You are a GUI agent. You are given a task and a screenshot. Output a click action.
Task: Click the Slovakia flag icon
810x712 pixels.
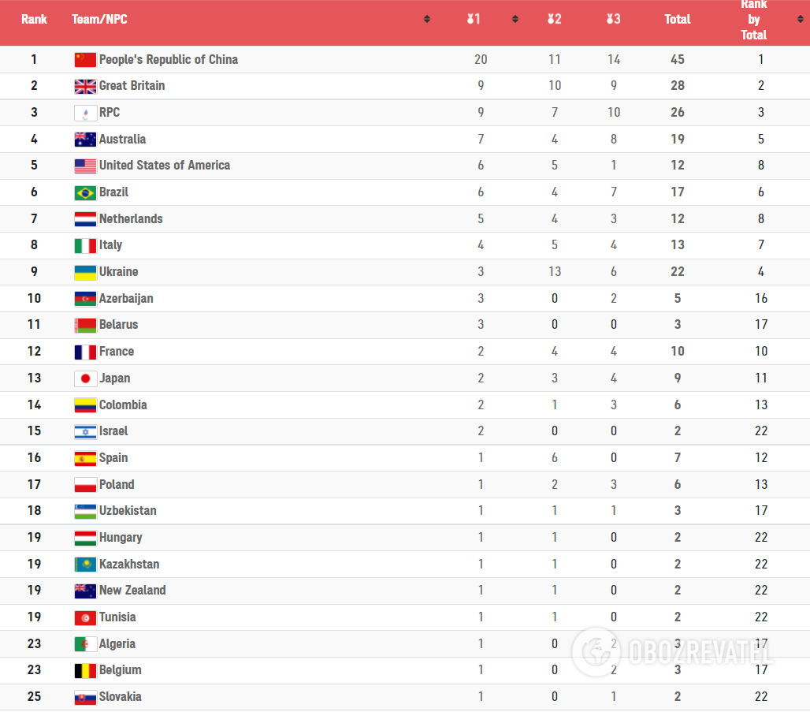85,697
